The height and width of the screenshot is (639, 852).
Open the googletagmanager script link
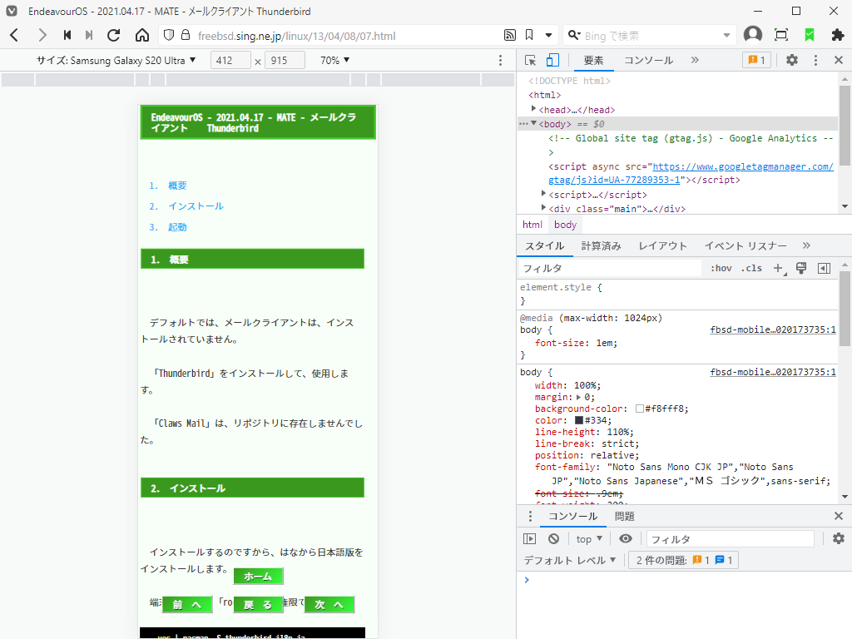click(x=691, y=173)
